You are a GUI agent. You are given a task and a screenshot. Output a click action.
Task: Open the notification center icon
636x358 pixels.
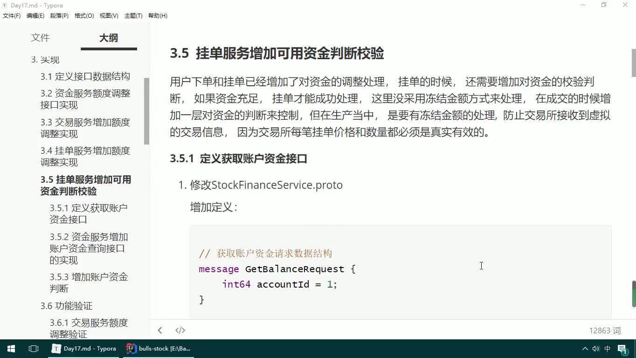[623, 349]
